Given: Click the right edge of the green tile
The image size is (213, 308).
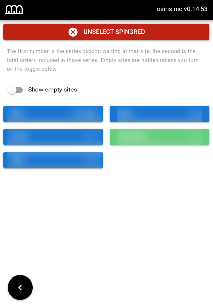Looking at the screenshot, I should pos(206,137).
